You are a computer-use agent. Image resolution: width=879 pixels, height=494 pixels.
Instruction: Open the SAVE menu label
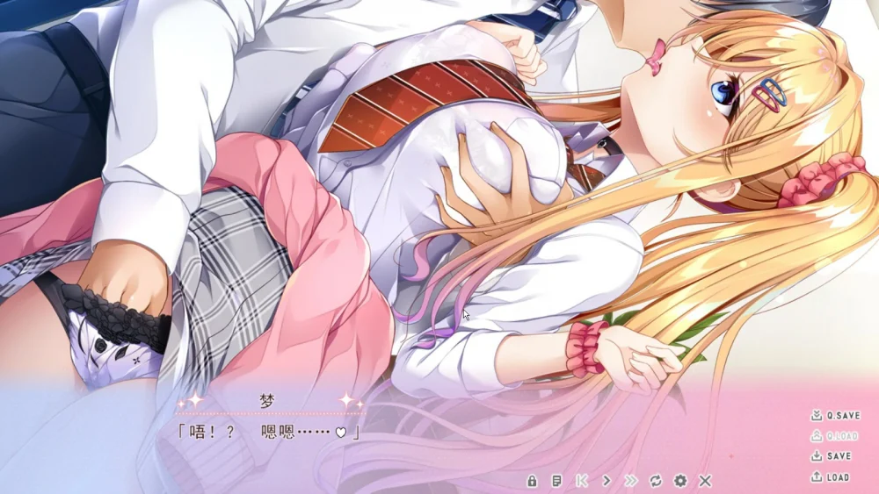coord(839,456)
